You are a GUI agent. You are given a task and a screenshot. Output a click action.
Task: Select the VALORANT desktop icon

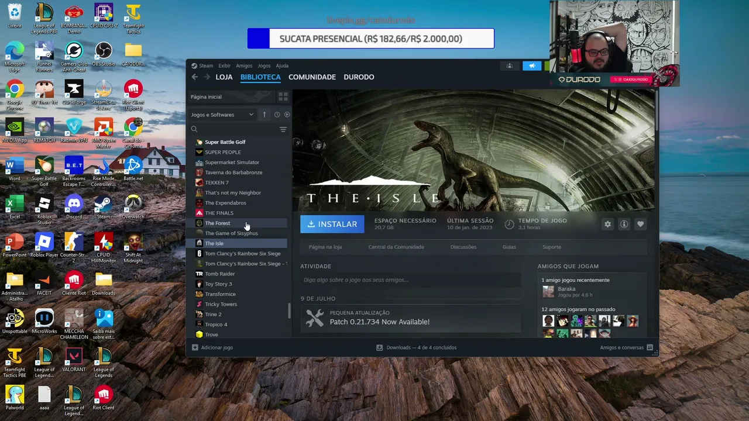74,359
